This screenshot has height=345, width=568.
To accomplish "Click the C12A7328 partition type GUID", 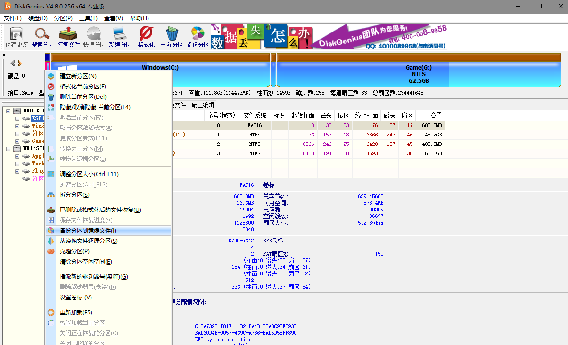I will (246, 326).
